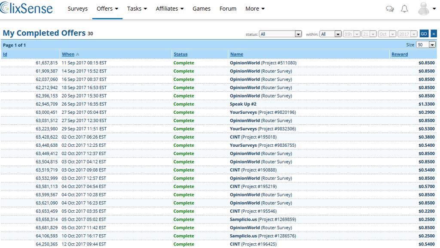Sort by the When column header
This screenshot has height=248, width=440.
click(x=68, y=54)
